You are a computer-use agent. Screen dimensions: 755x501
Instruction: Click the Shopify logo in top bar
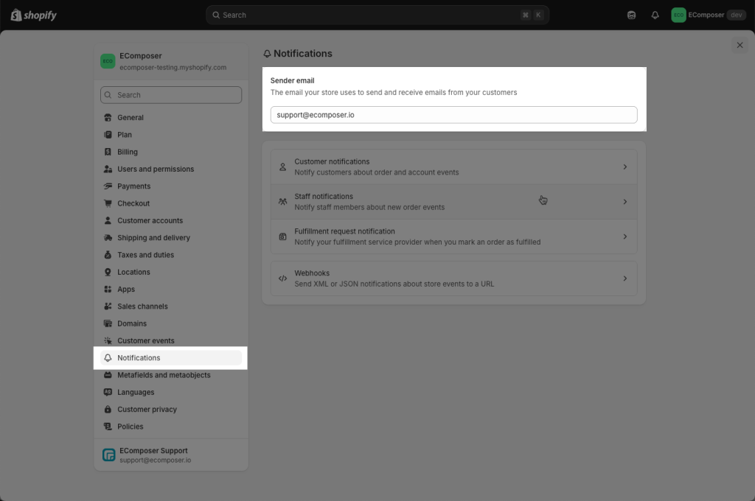pos(34,15)
